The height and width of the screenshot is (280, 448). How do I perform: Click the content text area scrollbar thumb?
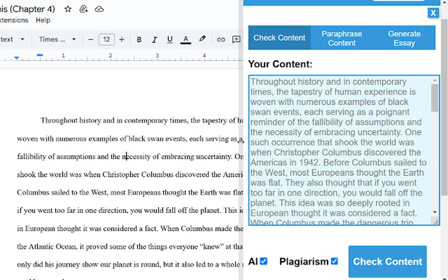pyautogui.click(x=434, y=98)
